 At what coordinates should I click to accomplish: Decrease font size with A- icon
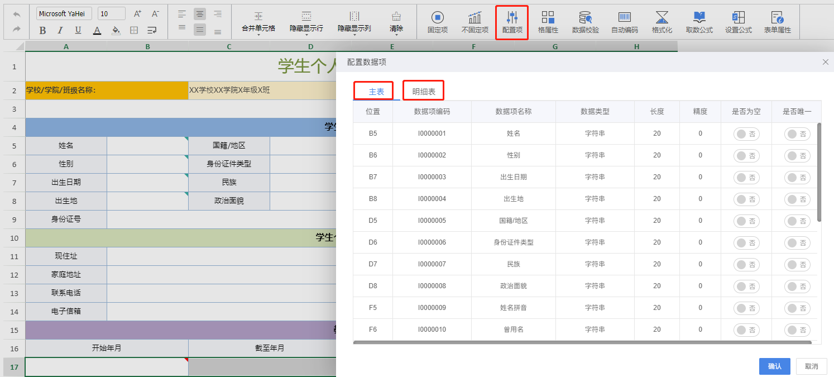(x=156, y=14)
